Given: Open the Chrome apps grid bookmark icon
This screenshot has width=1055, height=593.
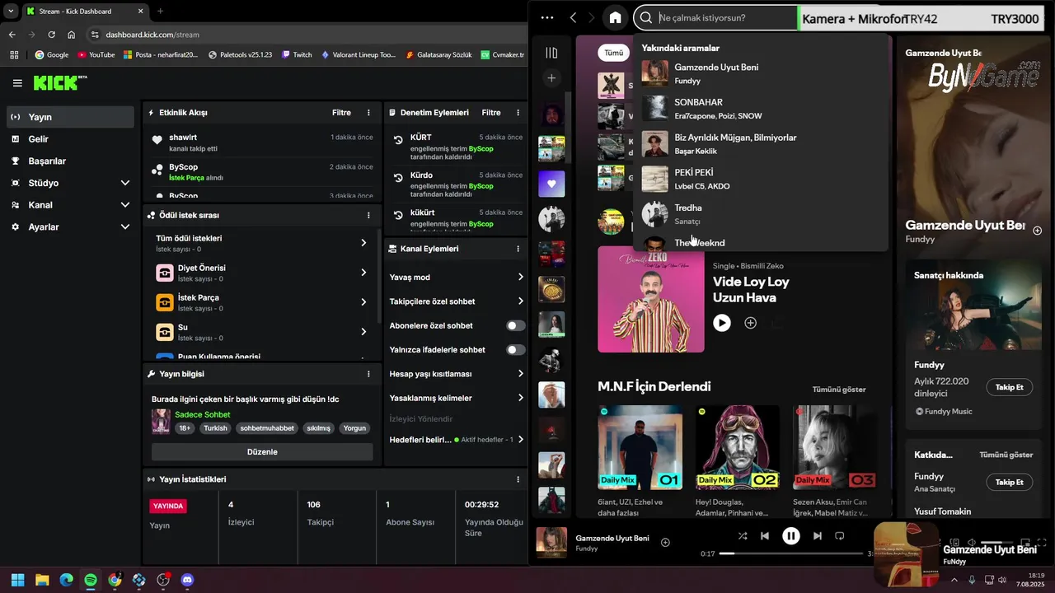Looking at the screenshot, I should pyautogui.click(x=13, y=54).
